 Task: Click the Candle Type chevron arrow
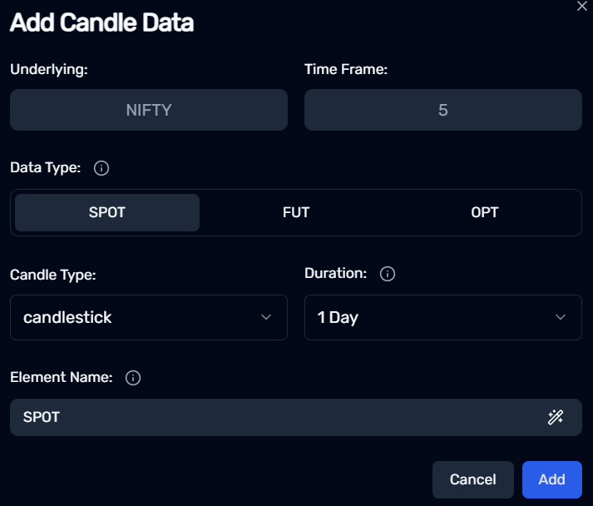click(266, 317)
